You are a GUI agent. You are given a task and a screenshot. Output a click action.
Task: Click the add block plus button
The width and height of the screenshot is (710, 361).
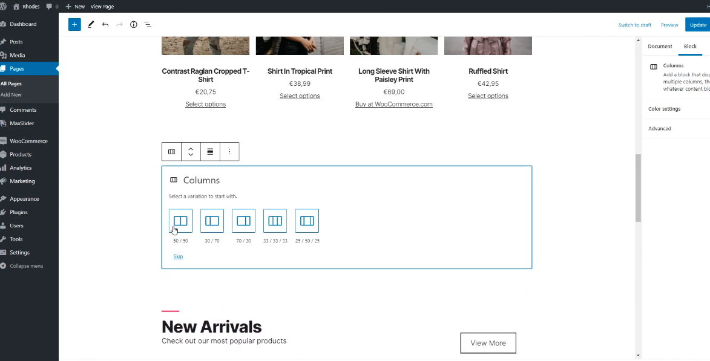(x=74, y=25)
